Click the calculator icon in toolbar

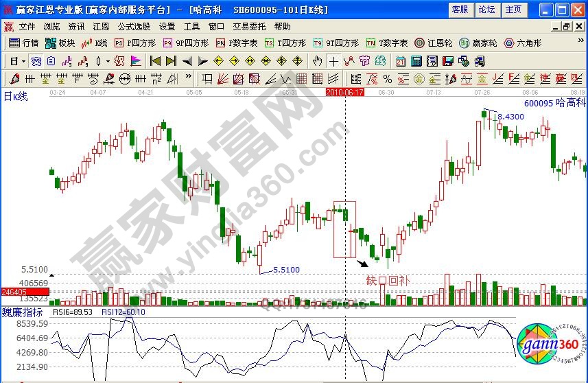tap(416, 61)
